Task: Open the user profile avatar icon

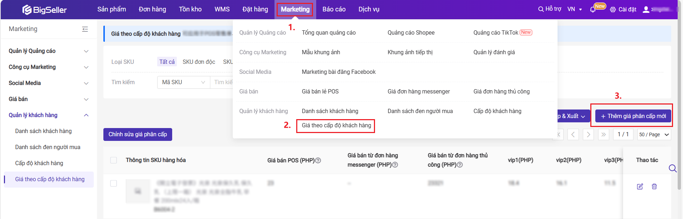Action: tap(646, 10)
